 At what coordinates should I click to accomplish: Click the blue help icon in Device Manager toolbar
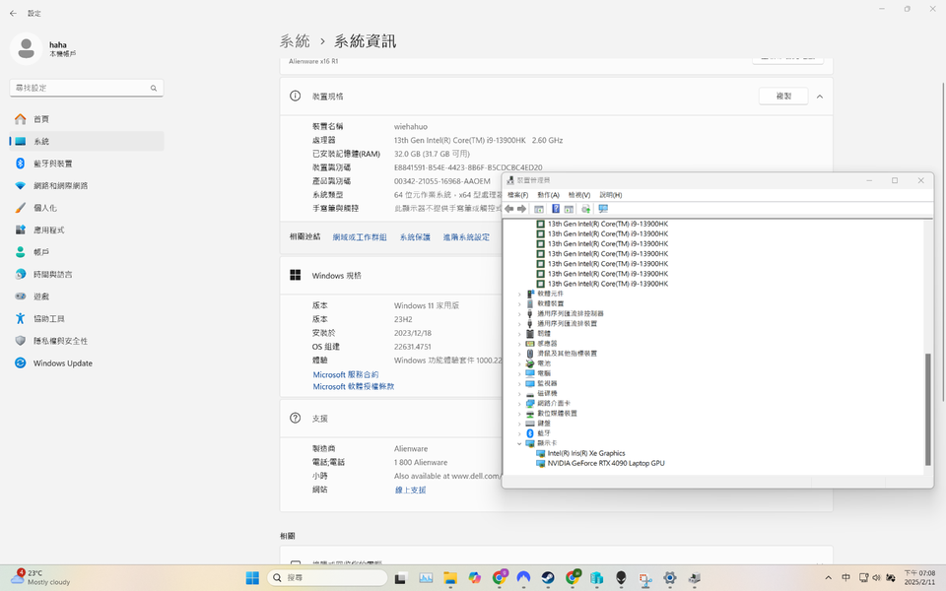point(556,209)
